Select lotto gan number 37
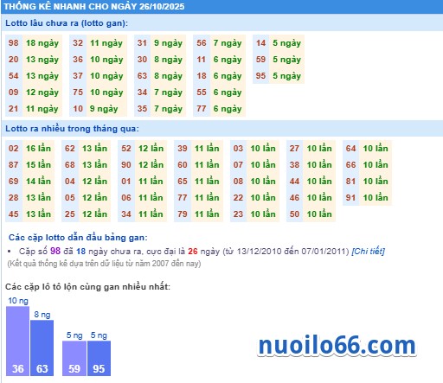443x383 pixels. coord(78,76)
